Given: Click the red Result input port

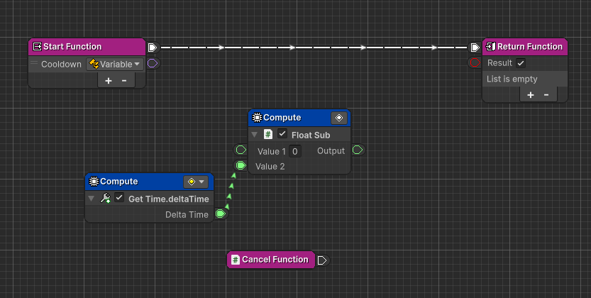Looking at the screenshot, I should (475, 64).
